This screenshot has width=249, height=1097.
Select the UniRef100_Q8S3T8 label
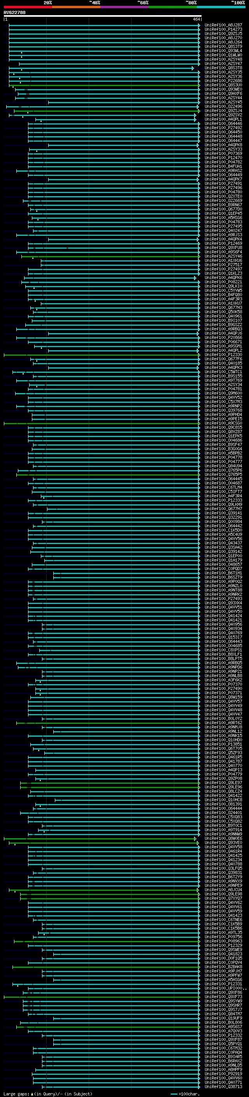tap(223, 68)
